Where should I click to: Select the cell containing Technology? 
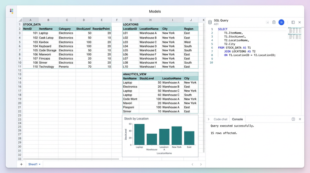[x=48, y=67]
